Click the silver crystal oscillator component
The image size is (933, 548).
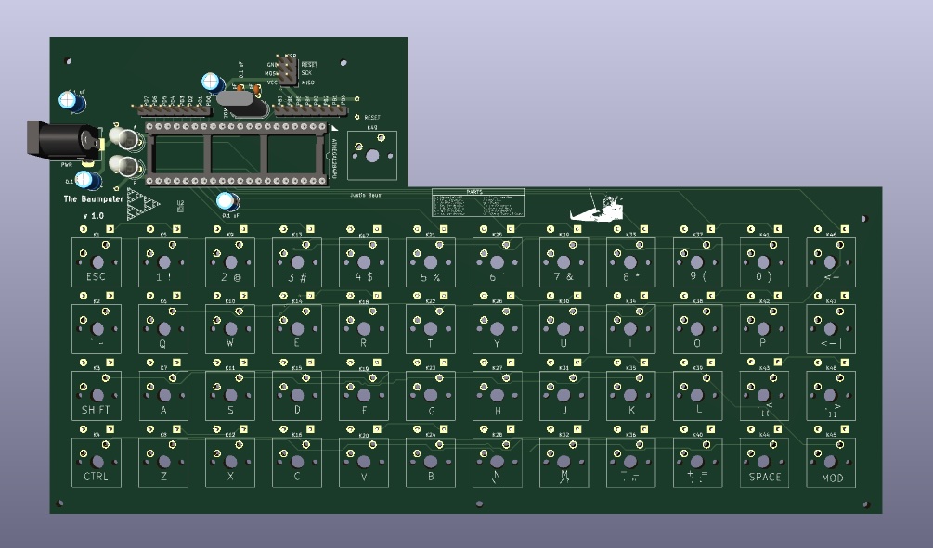[241, 104]
